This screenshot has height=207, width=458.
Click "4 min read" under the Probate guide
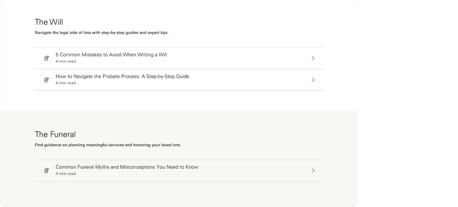click(x=66, y=83)
